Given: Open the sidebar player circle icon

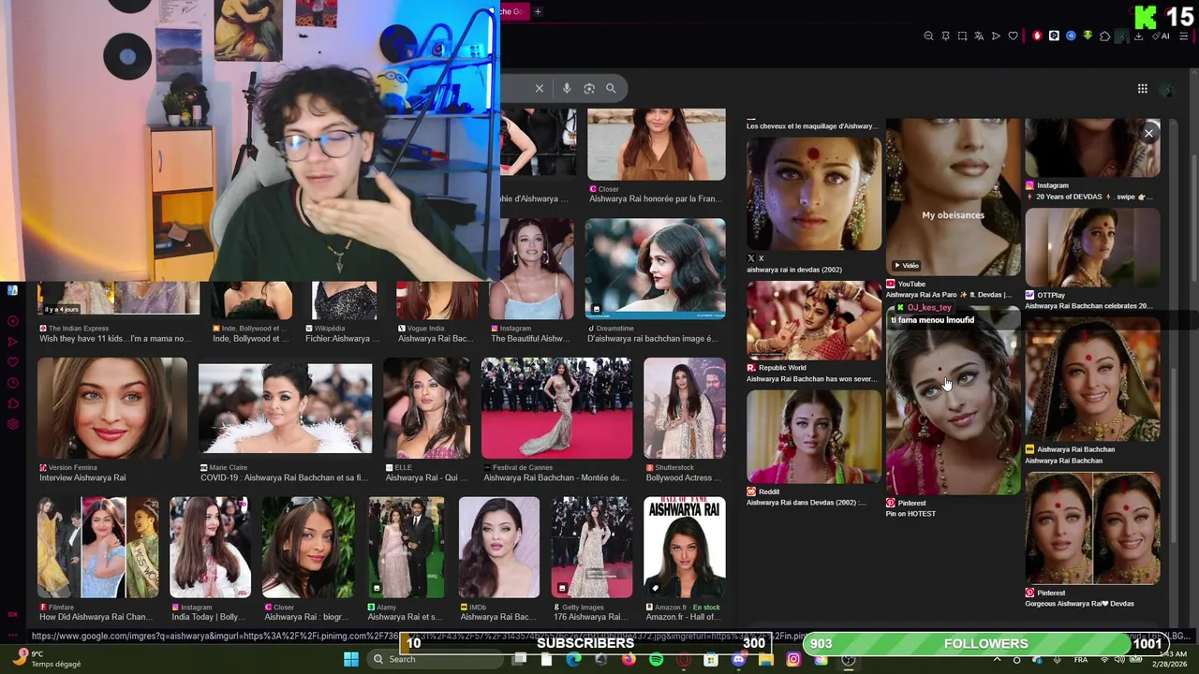Looking at the screenshot, I should coord(13,321).
